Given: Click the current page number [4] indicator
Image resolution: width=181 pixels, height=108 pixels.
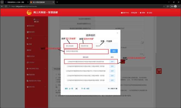Looking at the screenshot, I should coord(76,89).
